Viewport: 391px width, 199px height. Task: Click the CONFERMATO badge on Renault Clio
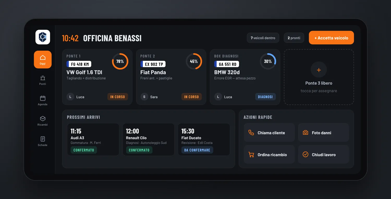pyautogui.click(x=139, y=150)
